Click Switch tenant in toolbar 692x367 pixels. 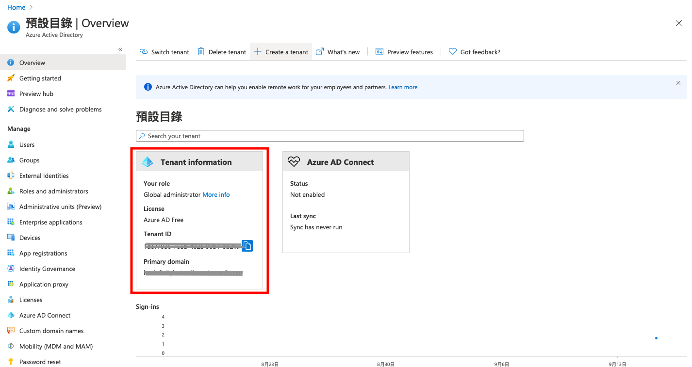coord(165,52)
